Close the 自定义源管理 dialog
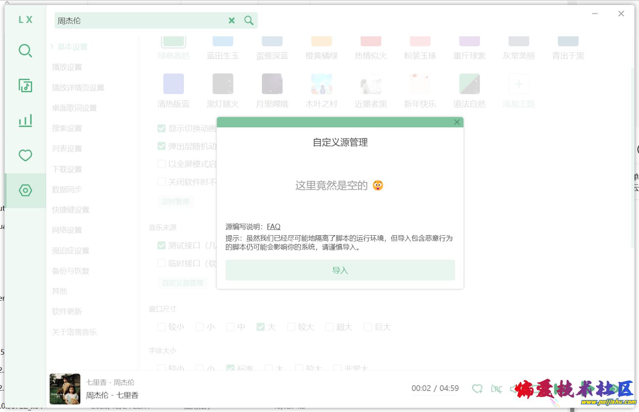This screenshot has width=639, height=412. pos(457,122)
